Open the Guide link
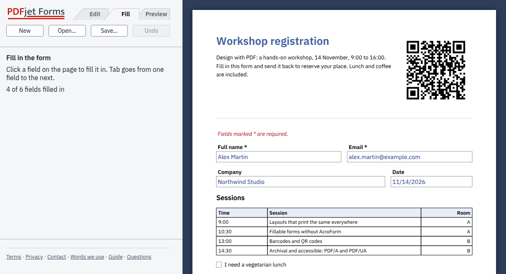The width and height of the screenshot is (506, 274). (115, 257)
